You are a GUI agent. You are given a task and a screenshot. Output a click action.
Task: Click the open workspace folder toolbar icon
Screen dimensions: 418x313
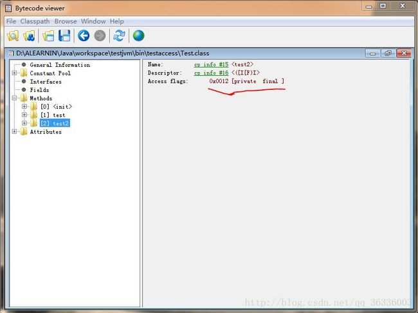point(48,36)
